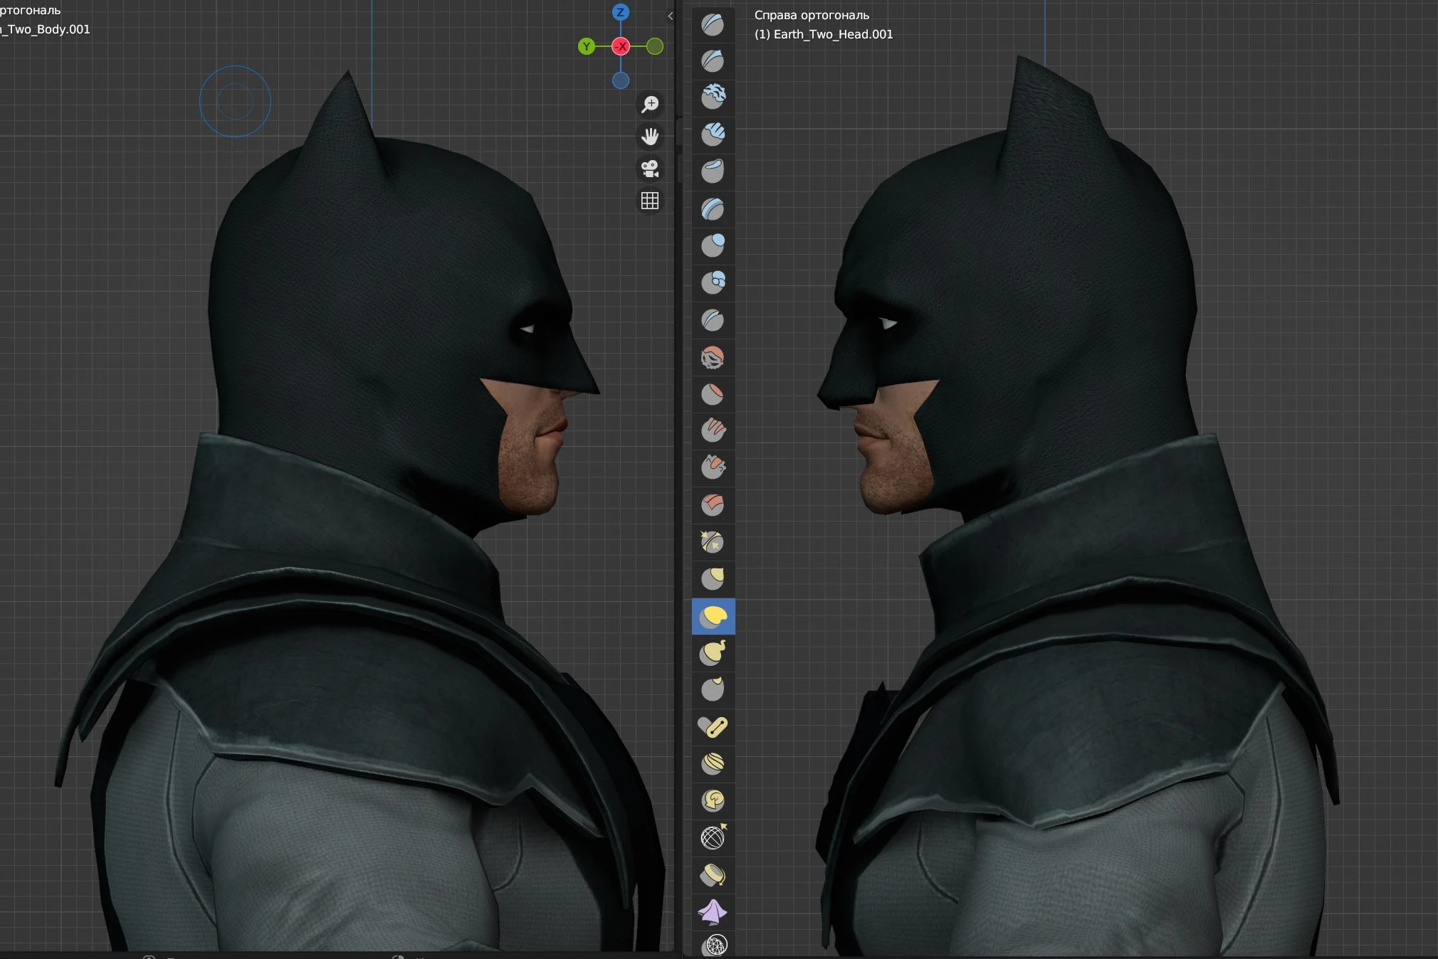Click the hand icon to move the view
The height and width of the screenshot is (959, 1438).
[651, 137]
